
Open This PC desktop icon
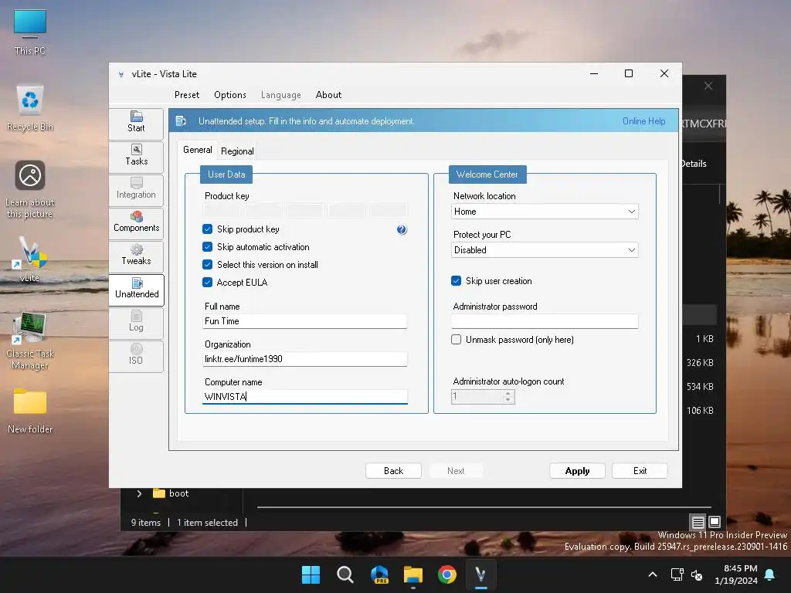[x=30, y=32]
